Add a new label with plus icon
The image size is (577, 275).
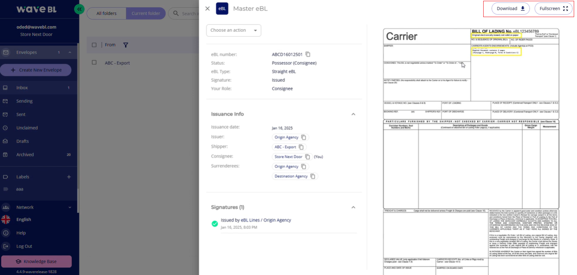69,177
